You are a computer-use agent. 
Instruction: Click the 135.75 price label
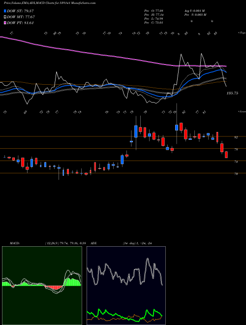(x=232, y=93)
